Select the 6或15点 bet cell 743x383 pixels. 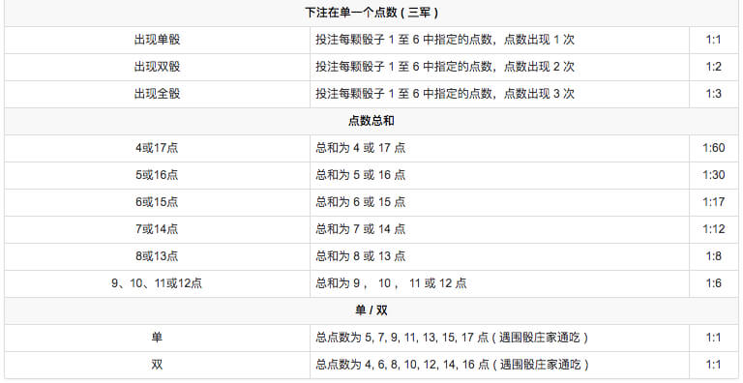(x=157, y=202)
